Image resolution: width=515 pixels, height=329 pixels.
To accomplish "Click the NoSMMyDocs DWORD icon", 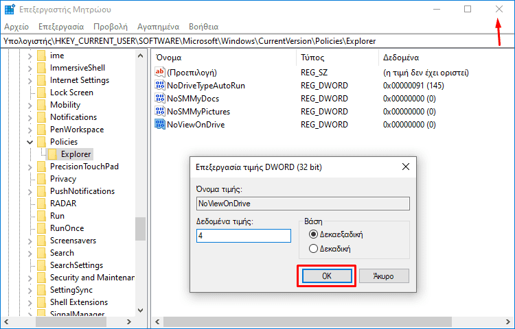I will tap(160, 98).
